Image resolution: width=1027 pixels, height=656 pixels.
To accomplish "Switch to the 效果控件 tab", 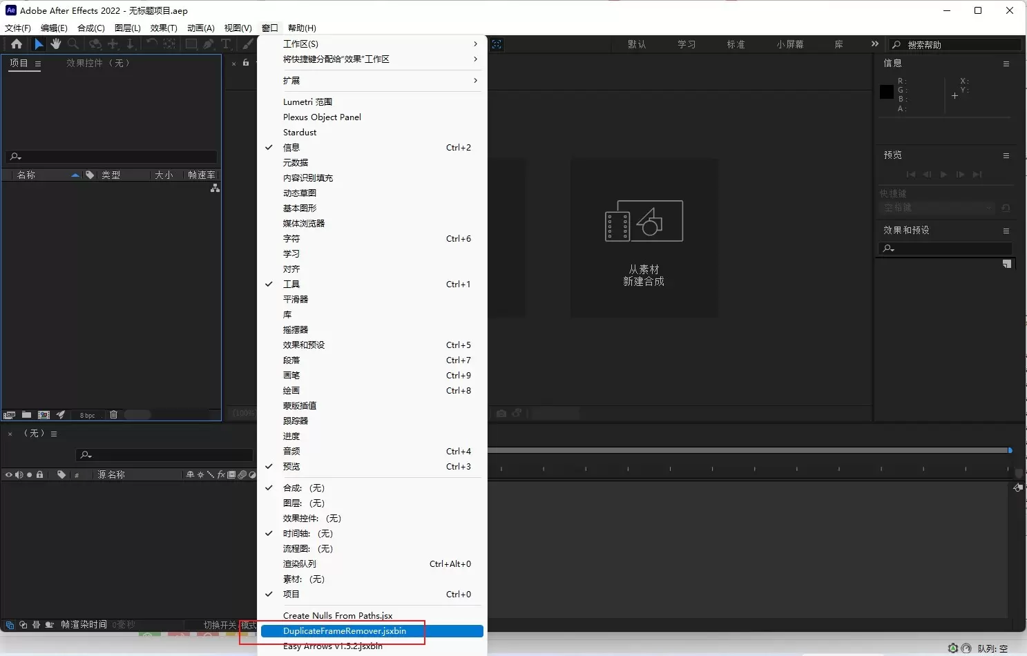I will tap(98, 63).
